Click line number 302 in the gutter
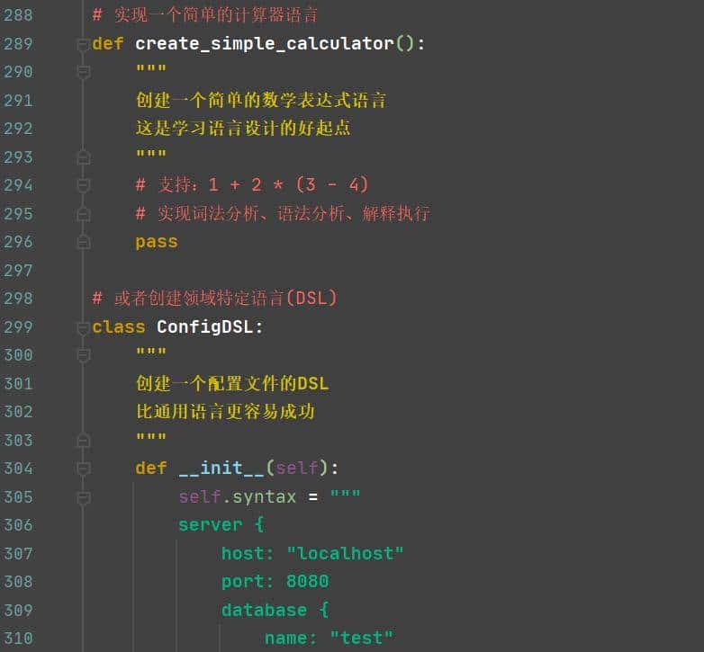 point(18,412)
